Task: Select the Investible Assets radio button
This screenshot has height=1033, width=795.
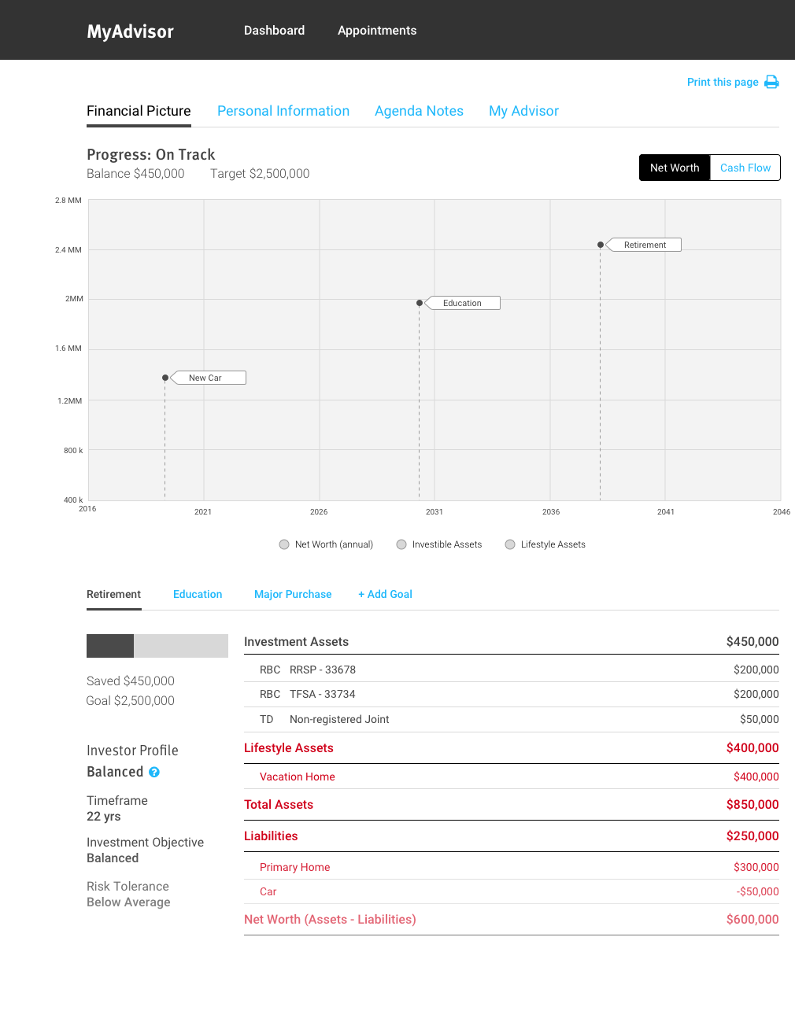Action: (x=401, y=544)
